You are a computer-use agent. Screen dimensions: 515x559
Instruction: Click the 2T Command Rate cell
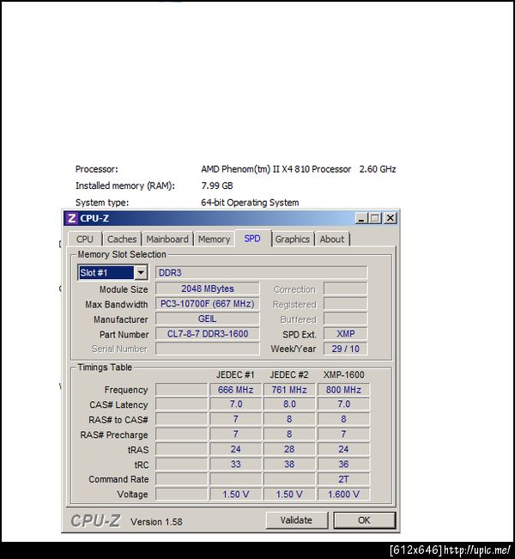click(x=343, y=479)
